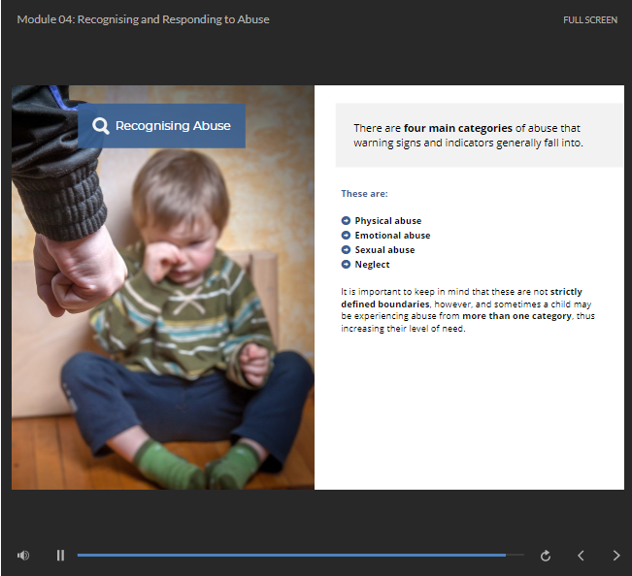632x576 pixels.
Task: Select the Neglect list item text
Action: (x=372, y=265)
